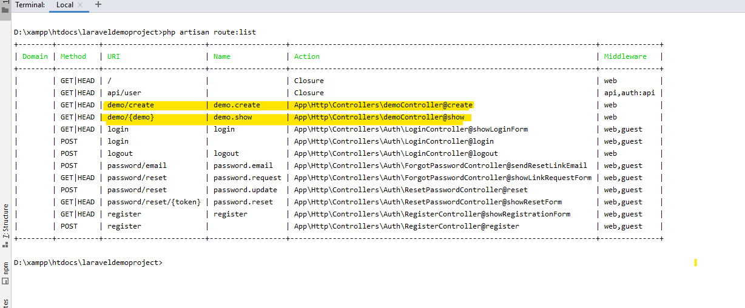The image size is (745, 308).
Task: Click the Middleware column header
Action: tap(625, 56)
